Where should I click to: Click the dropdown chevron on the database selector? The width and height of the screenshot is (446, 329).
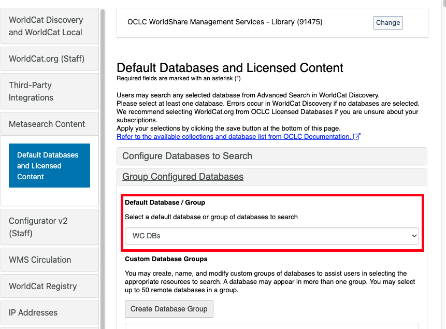coord(413,236)
